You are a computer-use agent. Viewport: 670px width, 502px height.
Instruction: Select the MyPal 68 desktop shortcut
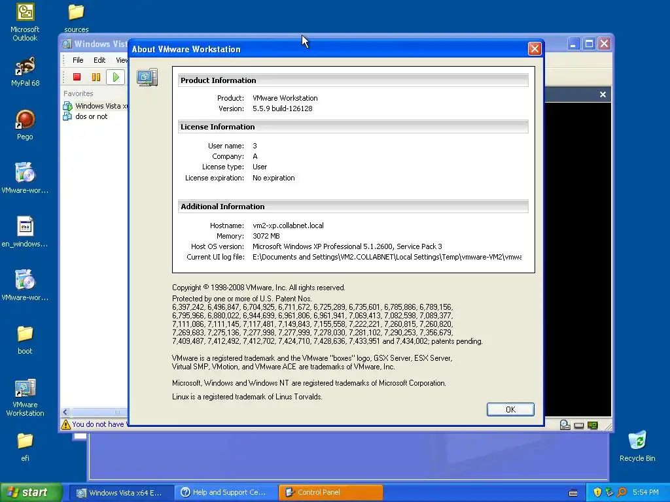(26, 72)
